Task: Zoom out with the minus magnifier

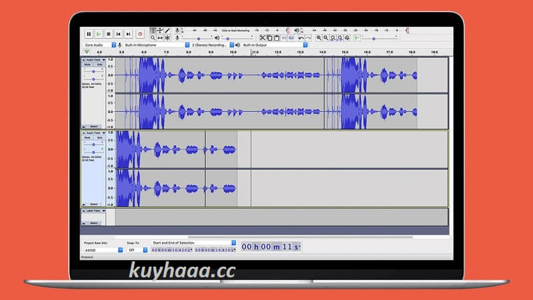Action: pyautogui.click(x=326, y=38)
